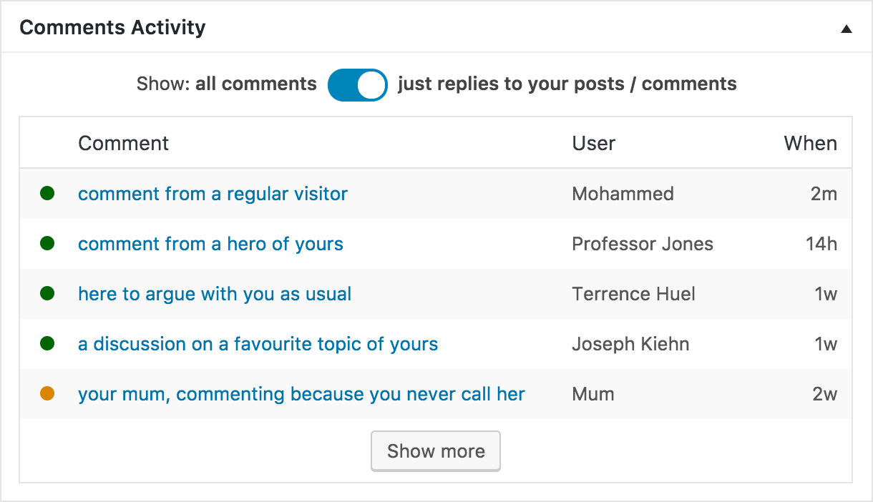Click the Comments Activity widget title
This screenshot has width=873, height=502.
112,28
